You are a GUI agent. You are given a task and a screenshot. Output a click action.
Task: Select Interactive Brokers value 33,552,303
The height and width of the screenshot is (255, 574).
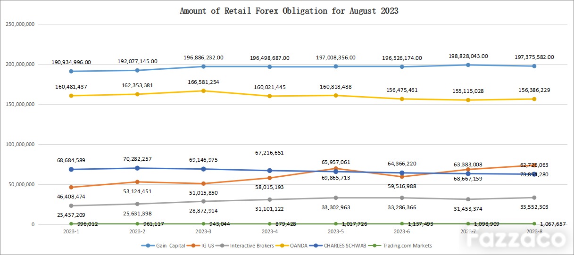(x=534, y=207)
